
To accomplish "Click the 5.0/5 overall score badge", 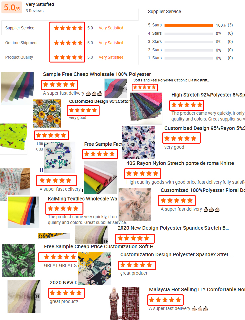I will (x=12, y=8).
